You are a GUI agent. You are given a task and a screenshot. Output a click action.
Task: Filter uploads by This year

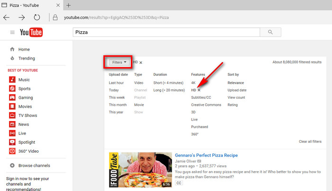click(116, 112)
